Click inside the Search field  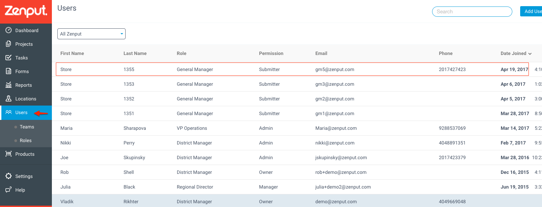coord(472,12)
